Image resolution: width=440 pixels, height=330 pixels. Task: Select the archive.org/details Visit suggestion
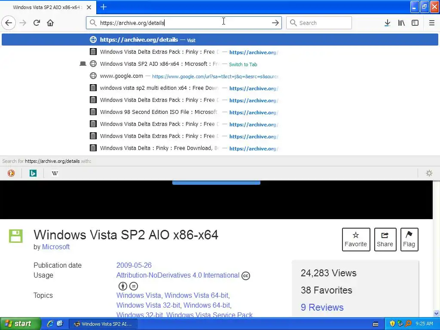click(x=220, y=40)
